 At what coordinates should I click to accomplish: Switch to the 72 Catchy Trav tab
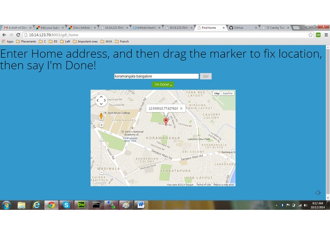275,27
